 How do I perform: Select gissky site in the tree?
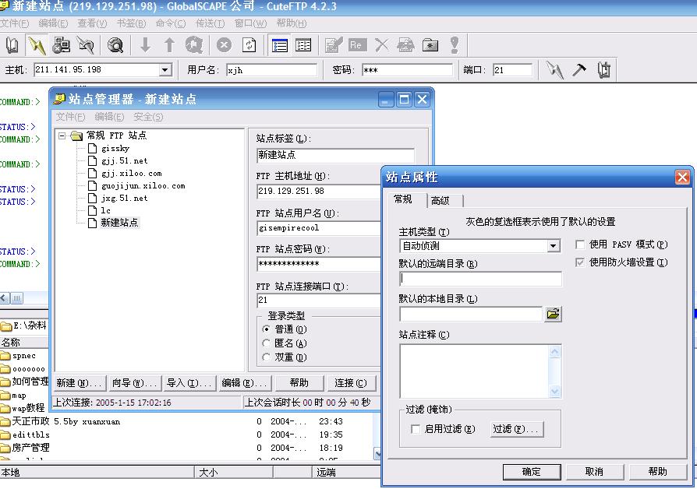point(115,149)
